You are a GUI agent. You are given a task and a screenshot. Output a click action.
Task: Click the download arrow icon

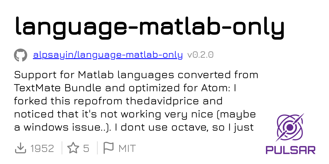click(x=20, y=148)
